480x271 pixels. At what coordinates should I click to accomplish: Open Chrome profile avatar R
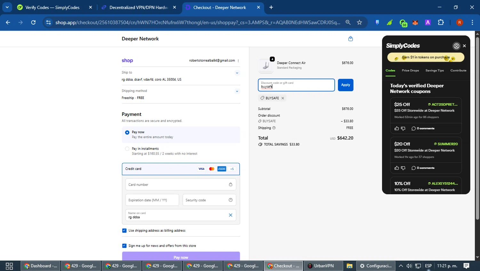pos(460,22)
